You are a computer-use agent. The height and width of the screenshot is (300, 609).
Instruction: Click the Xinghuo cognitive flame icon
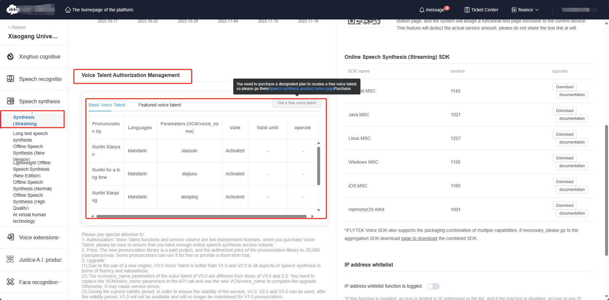(10, 56)
